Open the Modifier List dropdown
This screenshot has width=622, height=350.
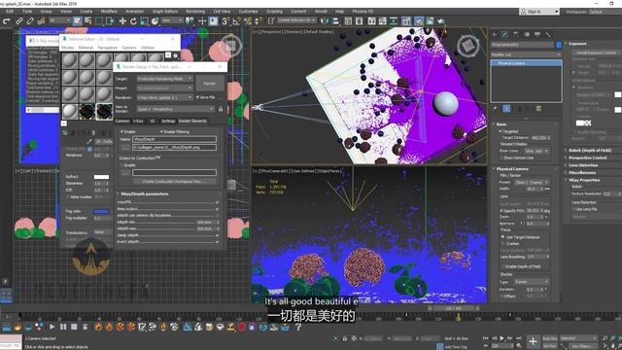[526, 54]
